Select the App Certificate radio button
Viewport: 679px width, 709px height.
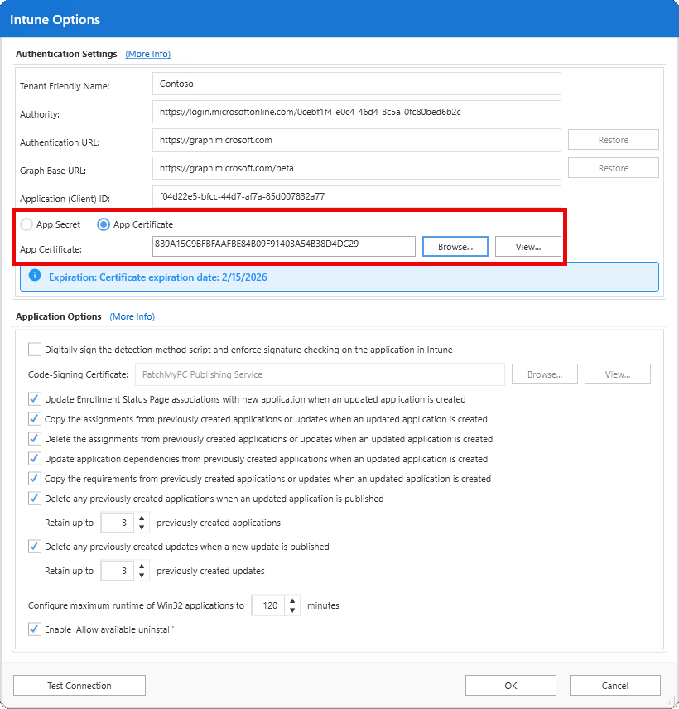pyautogui.click(x=102, y=224)
